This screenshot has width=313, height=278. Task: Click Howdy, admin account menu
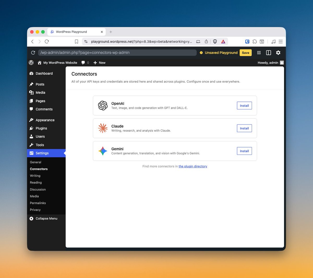[x=270, y=63]
